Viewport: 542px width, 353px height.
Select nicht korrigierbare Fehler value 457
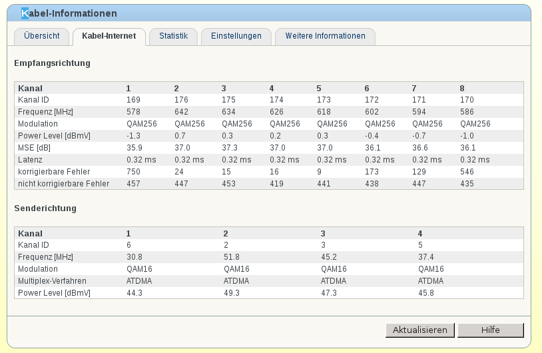133,184
